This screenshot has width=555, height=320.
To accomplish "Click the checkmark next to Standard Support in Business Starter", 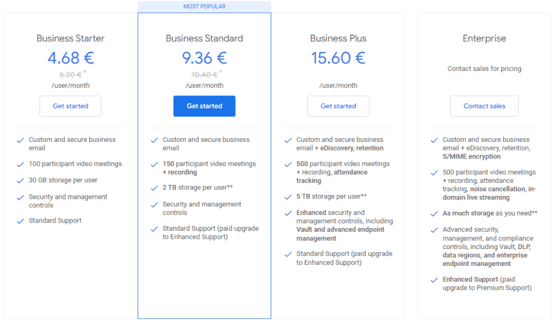I will pyautogui.click(x=21, y=220).
